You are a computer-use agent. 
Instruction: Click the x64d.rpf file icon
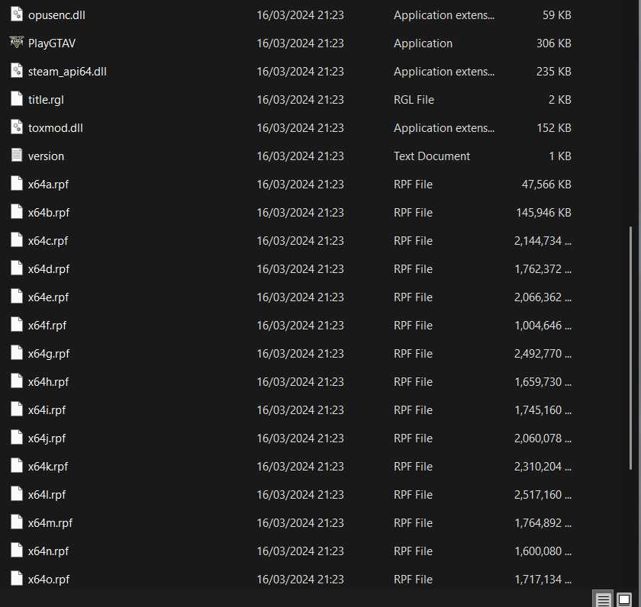[16, 268]
